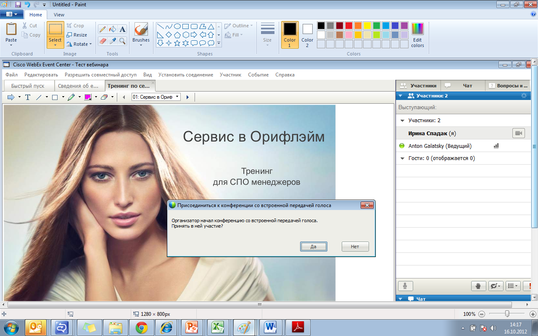Pick the pentagon shape in Shapes gallery
The width and height of the screenshot is (538, 336).
pyautogui.click(x=177, y=34)
